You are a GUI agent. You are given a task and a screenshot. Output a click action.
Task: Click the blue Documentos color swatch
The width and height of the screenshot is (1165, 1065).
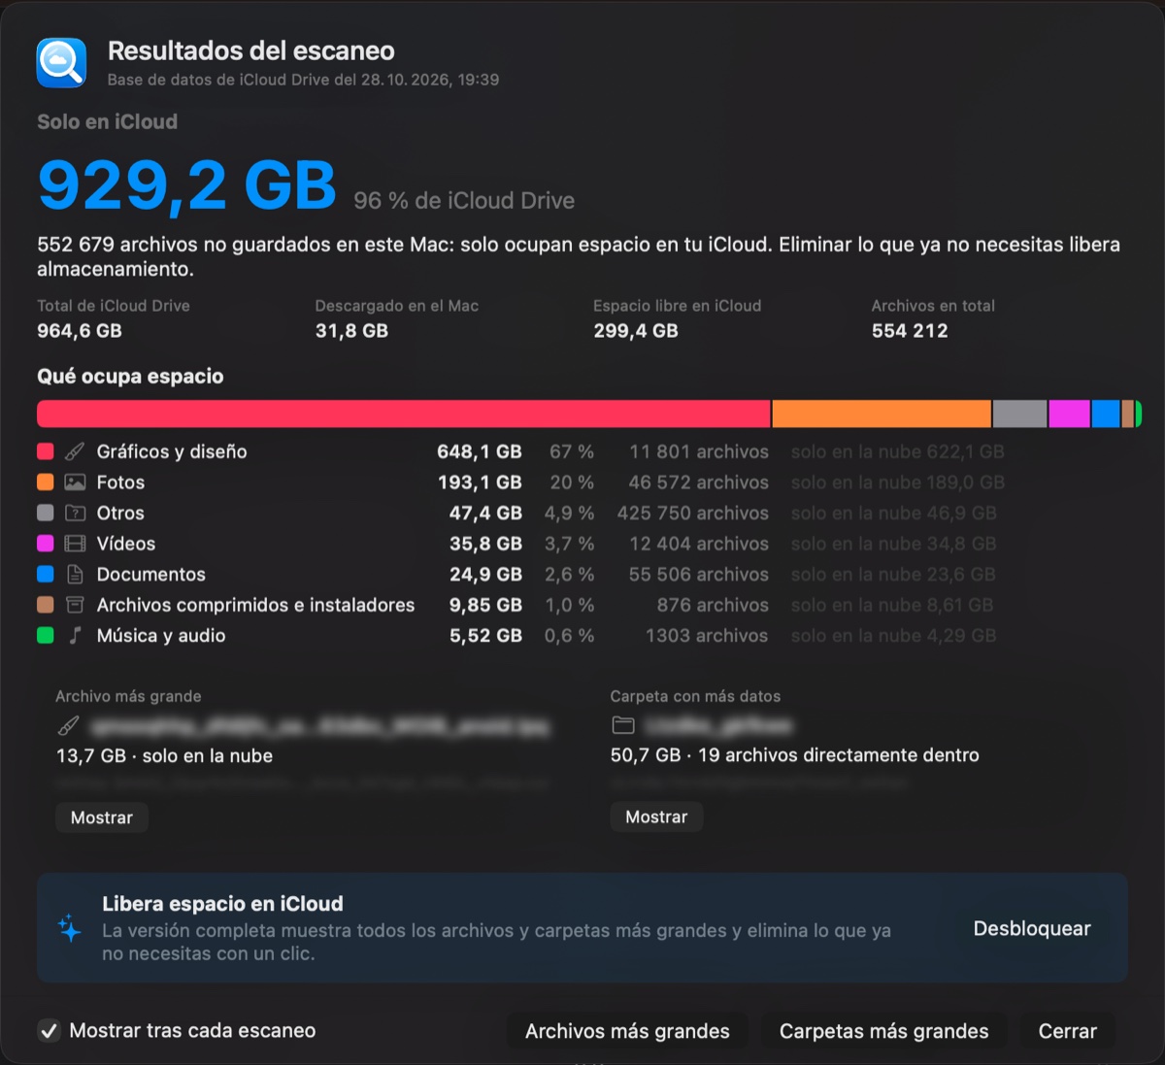(46, 575)
